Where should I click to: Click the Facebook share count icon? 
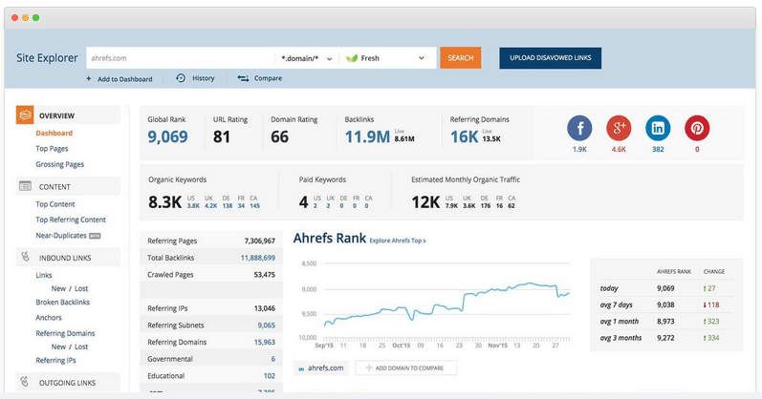pyautogui.click(x=579, y=128)
